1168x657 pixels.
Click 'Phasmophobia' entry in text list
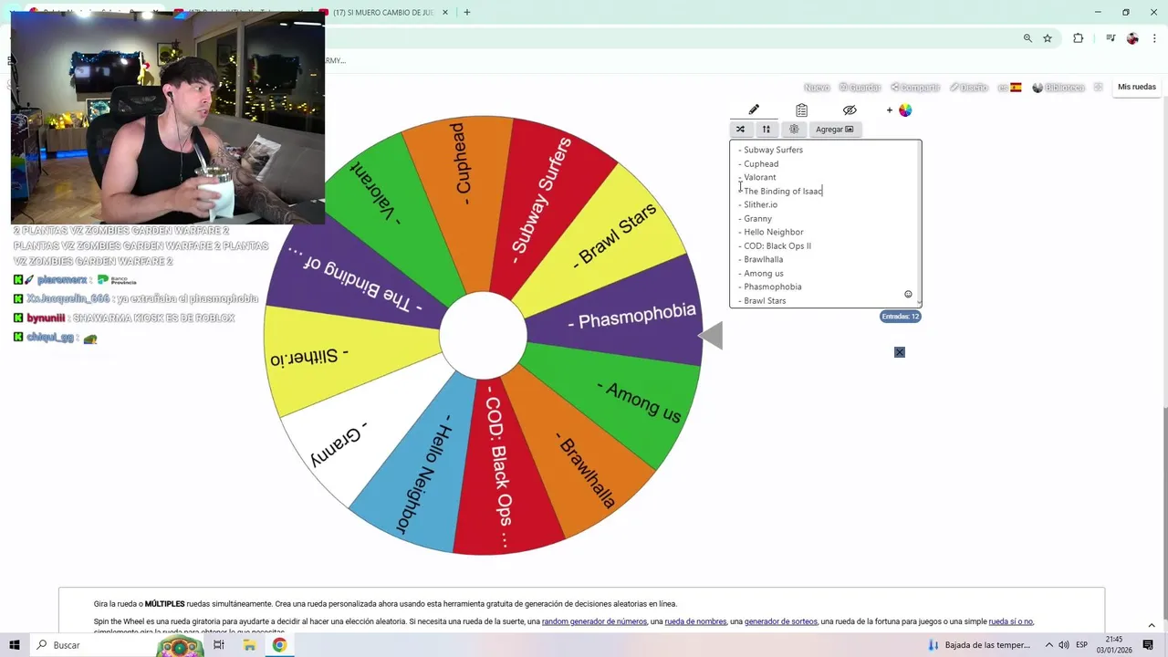(x=772, y=287)
